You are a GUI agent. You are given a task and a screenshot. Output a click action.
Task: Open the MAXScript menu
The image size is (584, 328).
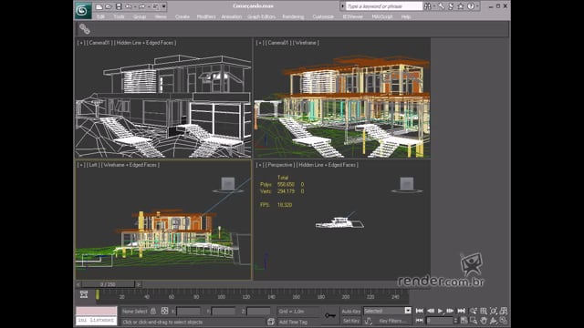click(381, 16)
